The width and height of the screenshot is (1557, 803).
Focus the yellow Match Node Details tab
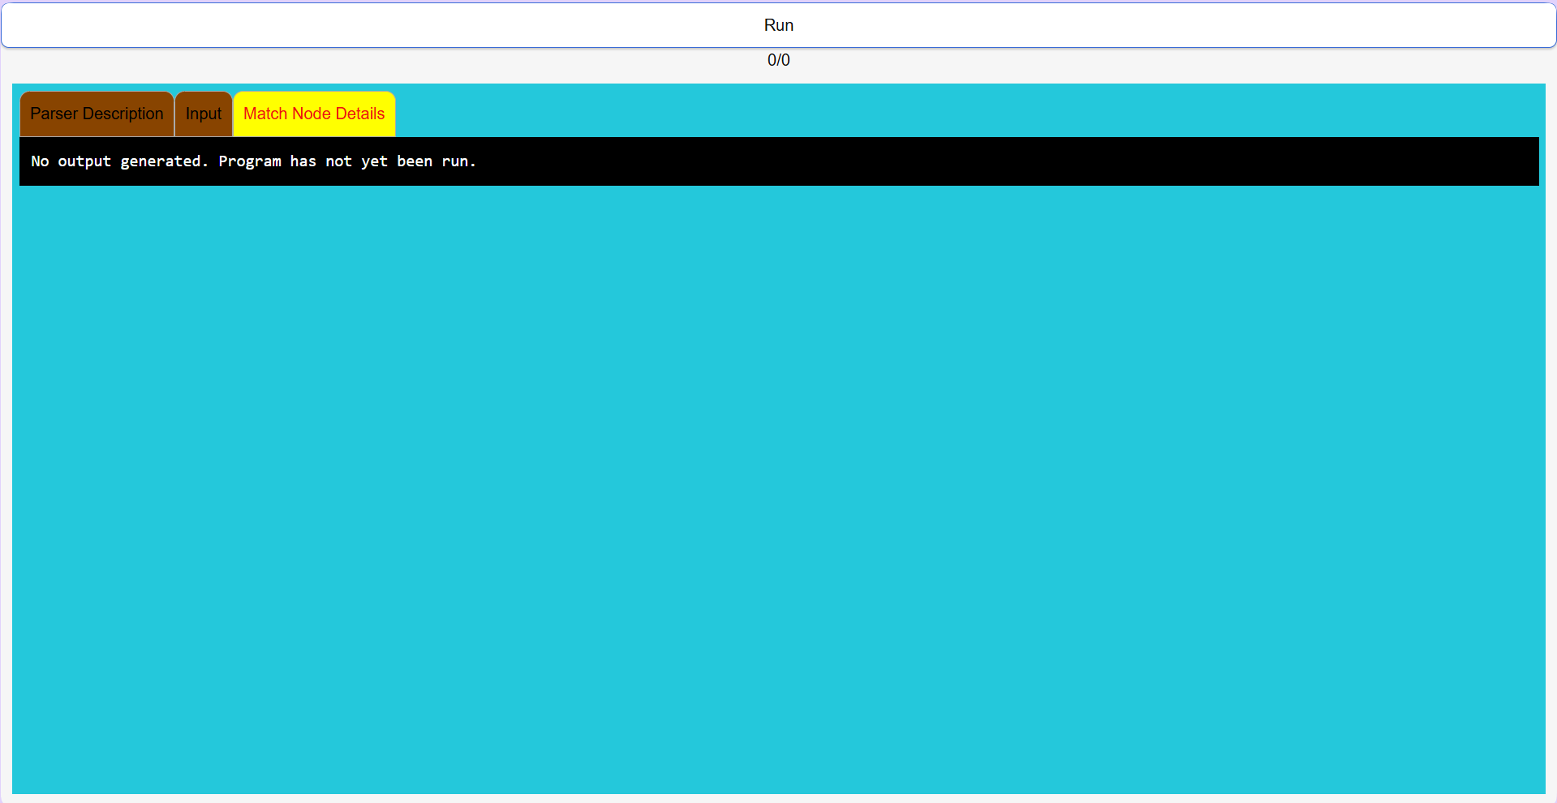pyautogui.click(x=313, y=114)
